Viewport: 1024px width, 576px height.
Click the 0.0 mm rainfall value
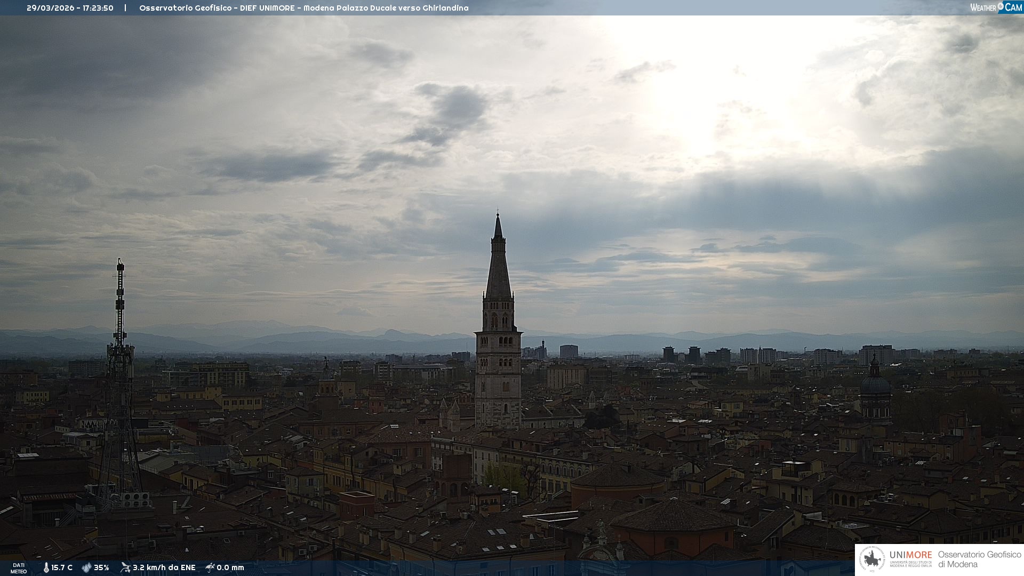pyautogui.click(x=230, y=567)
